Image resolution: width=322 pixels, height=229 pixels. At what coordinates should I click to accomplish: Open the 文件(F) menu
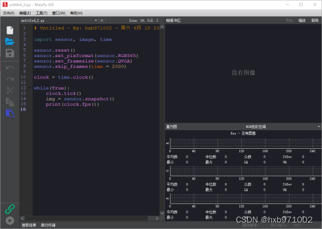pos(9,13)
